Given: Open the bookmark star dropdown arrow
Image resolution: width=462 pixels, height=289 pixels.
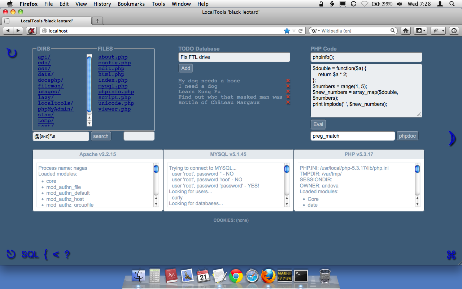Looking at the screenshot, I should (x=293, y=31).
